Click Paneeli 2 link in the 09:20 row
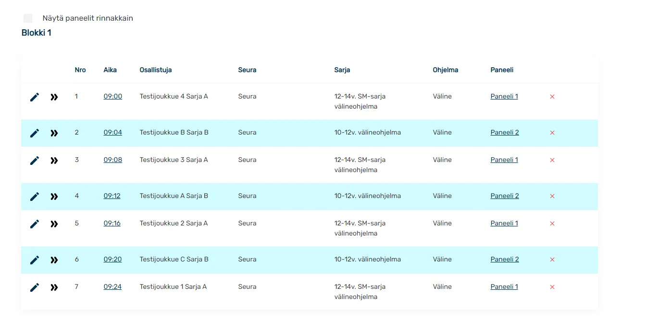 point(505,259)
